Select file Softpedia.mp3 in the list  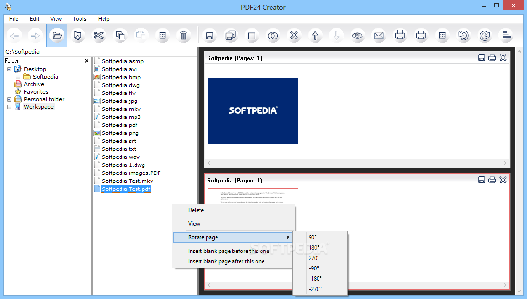pos(121,117)
